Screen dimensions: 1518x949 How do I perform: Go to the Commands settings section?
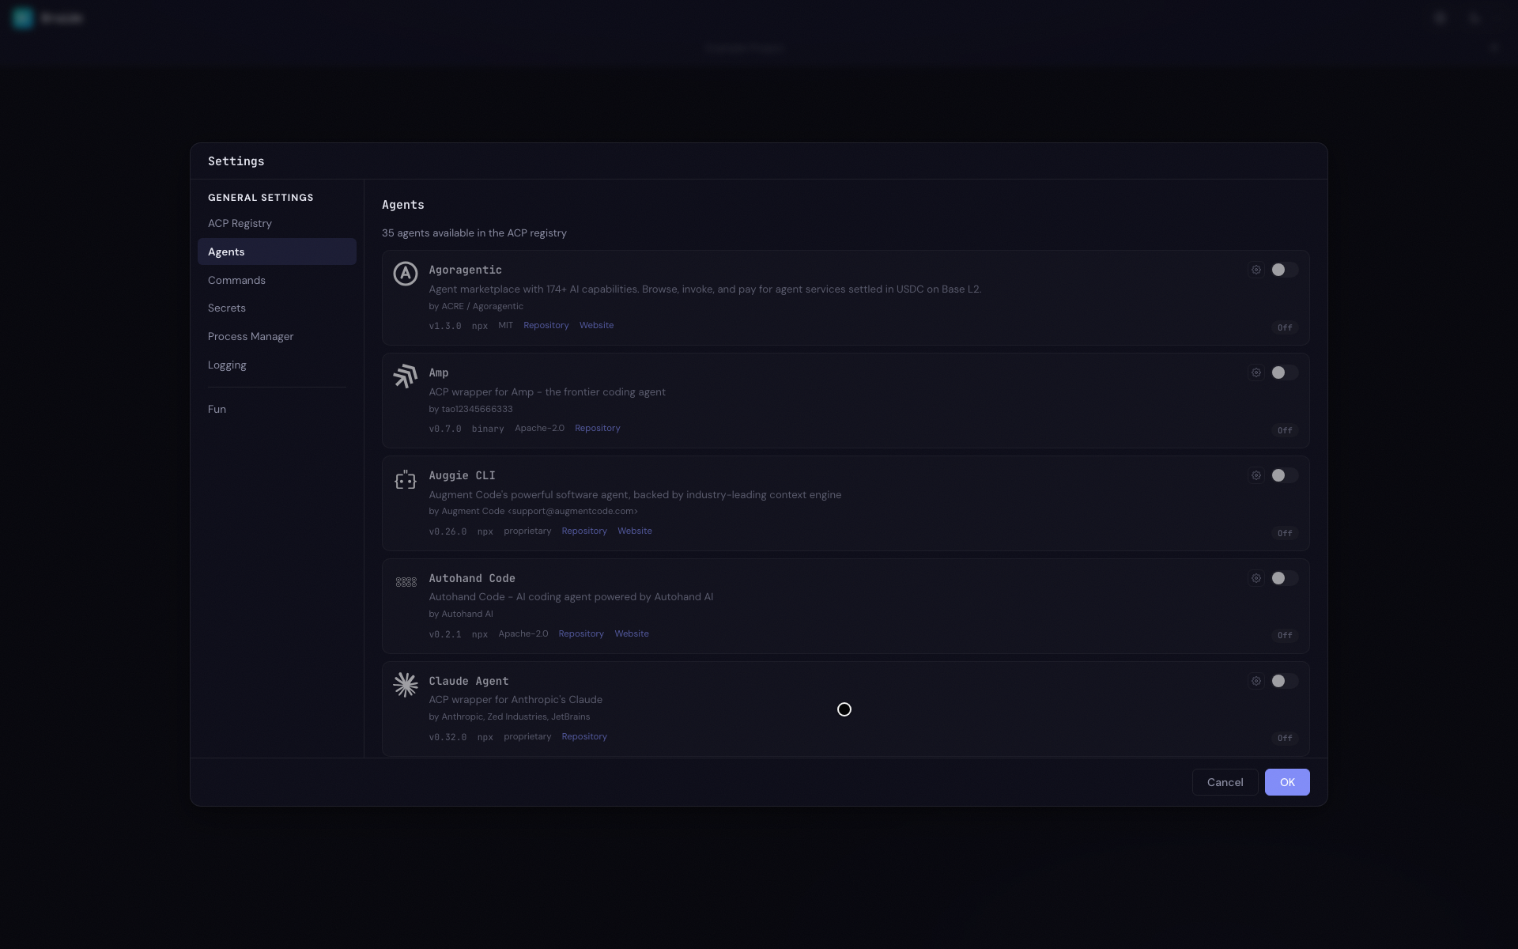(277, 280)
